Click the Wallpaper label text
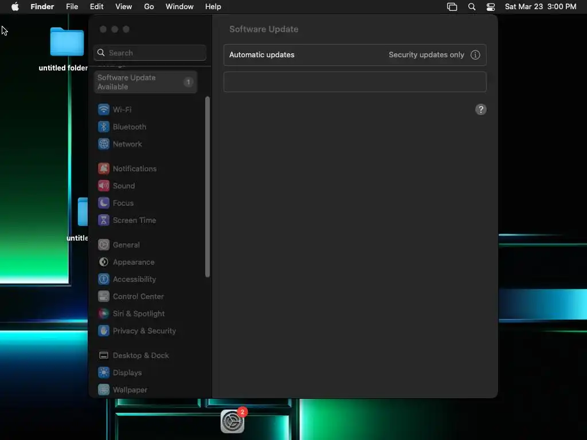587x440 pixels. coord(130,390)
